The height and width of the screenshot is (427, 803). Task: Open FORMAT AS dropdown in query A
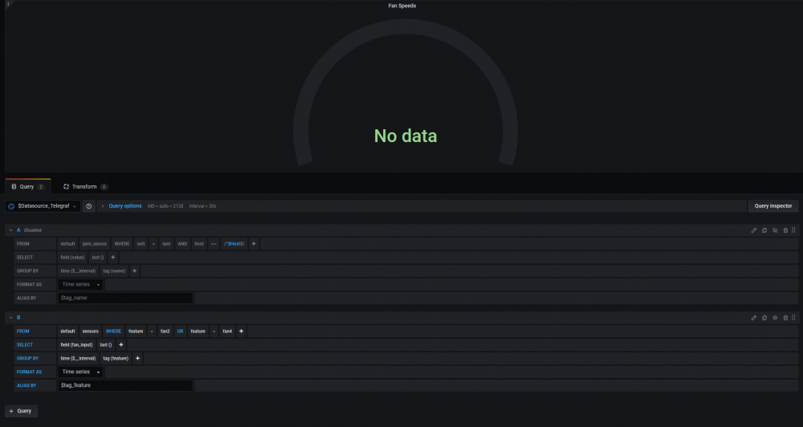(x=80, y=285)
